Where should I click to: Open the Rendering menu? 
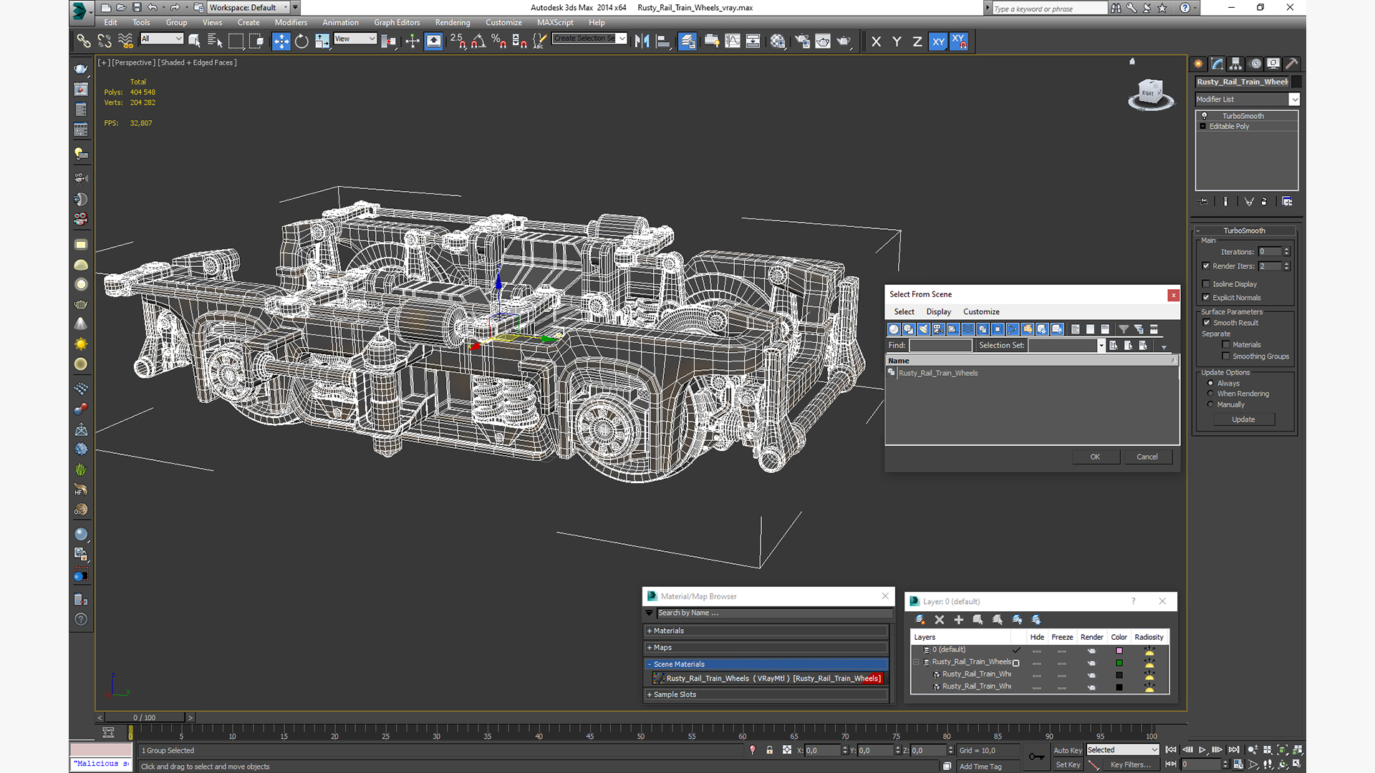(x=453, y=23)
